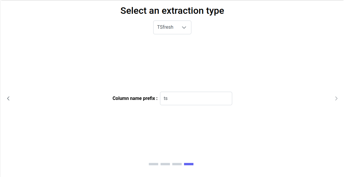Navigate back using the left chevron
The image size is (344, 177).
pyautogui.click(x=8, y=98)
